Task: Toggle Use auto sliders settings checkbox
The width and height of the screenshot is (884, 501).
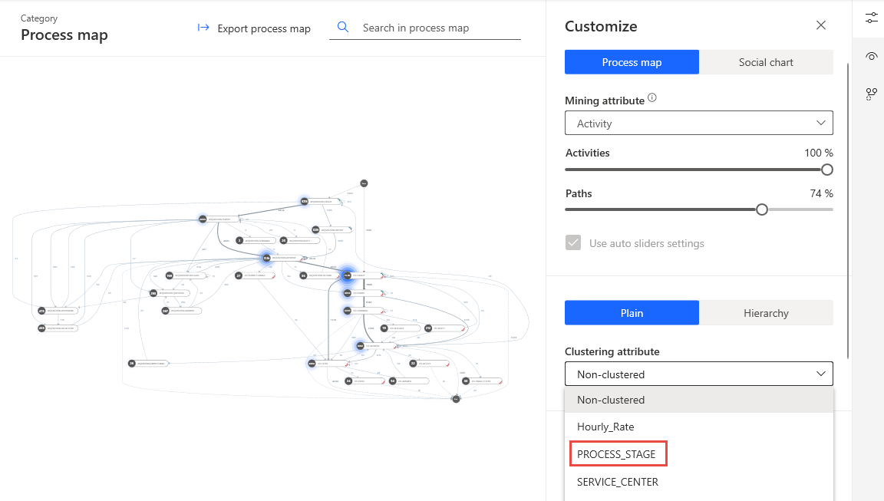Action: [x=573, y=243]
